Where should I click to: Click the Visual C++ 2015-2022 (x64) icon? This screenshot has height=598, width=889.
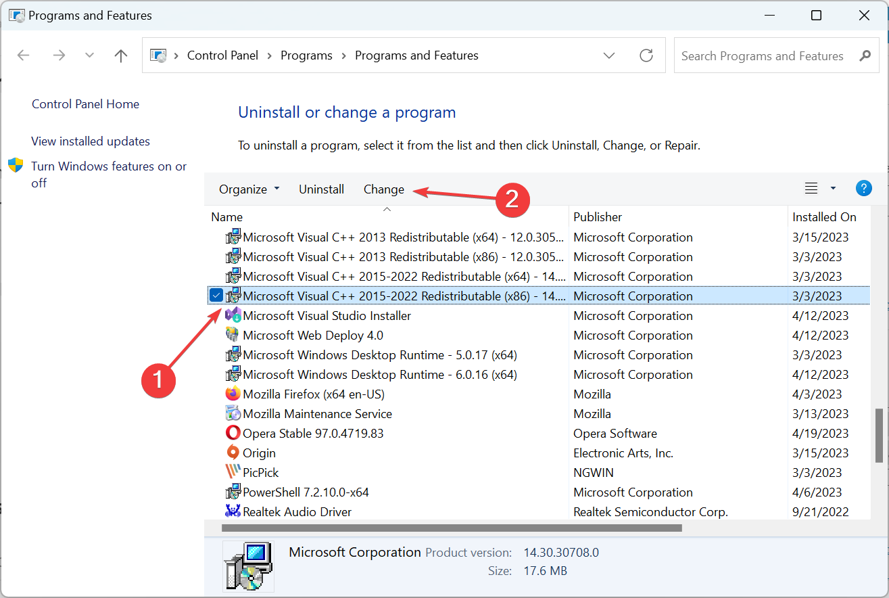pos(233,276)
